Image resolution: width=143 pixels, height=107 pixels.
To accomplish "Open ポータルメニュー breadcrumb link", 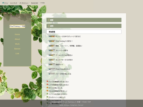I will [24, 3].
